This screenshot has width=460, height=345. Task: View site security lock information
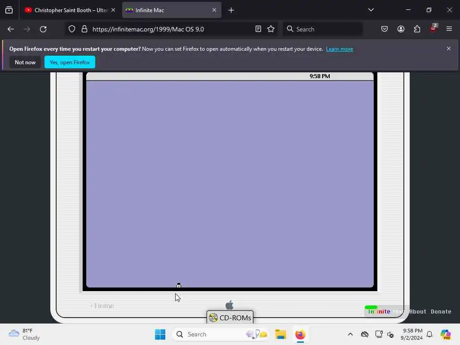84,29
